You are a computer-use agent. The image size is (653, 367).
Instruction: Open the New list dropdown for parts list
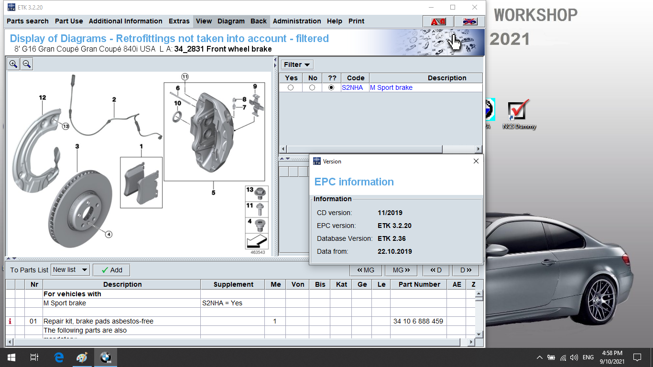tap(70, 270)
